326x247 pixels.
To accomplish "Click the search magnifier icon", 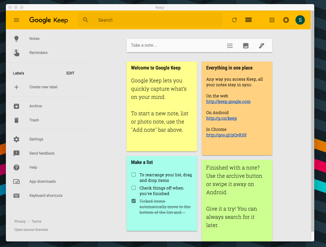I will pos(85,20).
